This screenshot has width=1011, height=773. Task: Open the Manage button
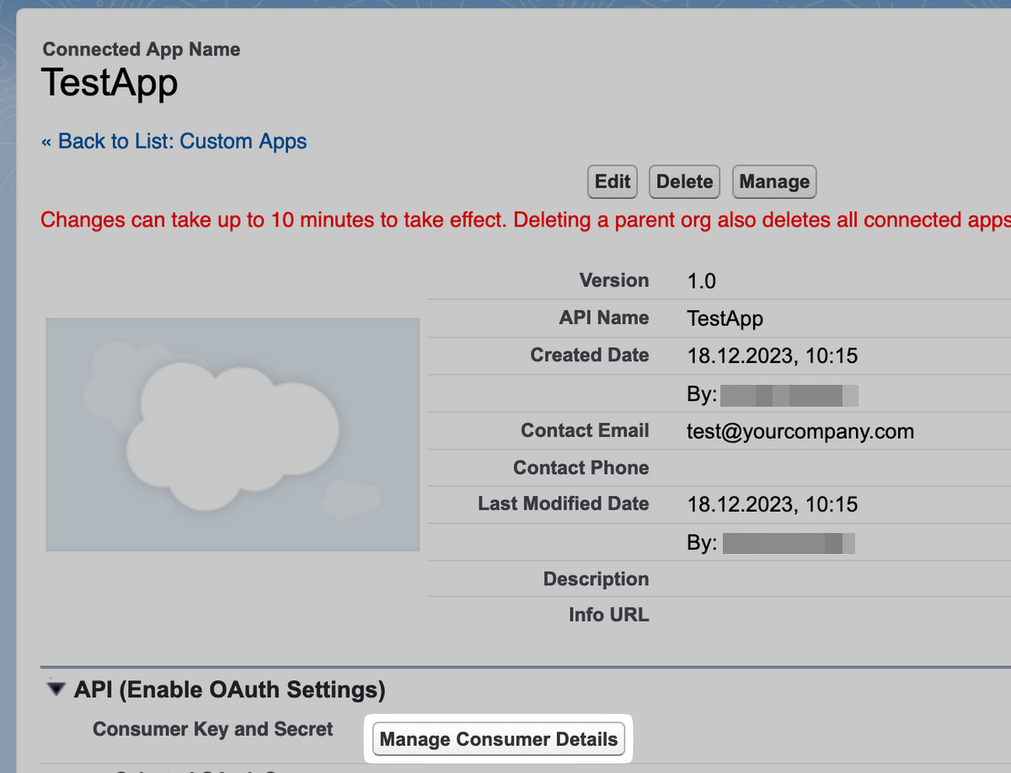tap(774, 182)
